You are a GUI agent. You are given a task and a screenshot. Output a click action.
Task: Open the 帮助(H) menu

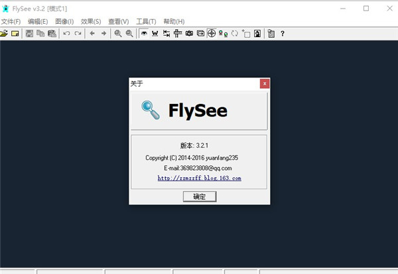(174, 21)
